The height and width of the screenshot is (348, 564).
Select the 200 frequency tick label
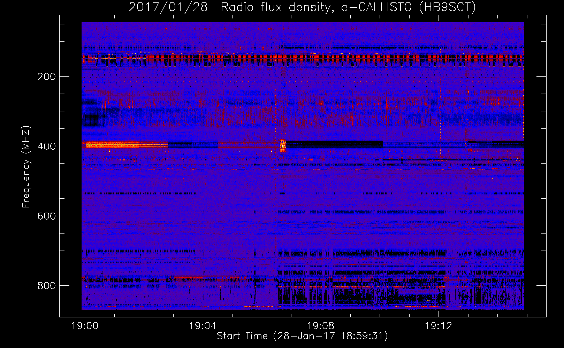(47, 77)
